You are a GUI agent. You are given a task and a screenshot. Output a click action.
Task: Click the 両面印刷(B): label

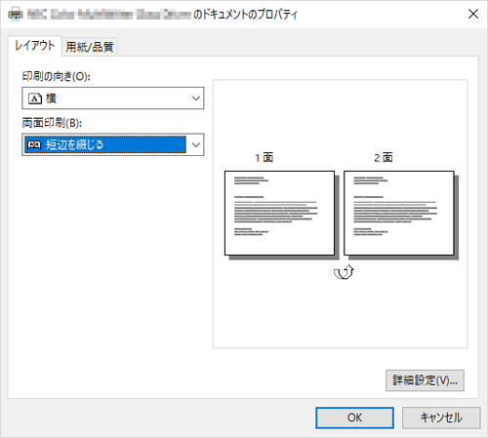[x=52, y=123]
